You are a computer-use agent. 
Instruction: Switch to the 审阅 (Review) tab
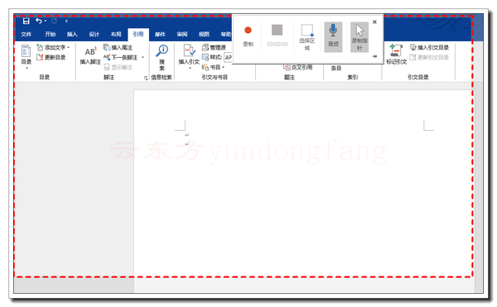[x=182, y=34]
